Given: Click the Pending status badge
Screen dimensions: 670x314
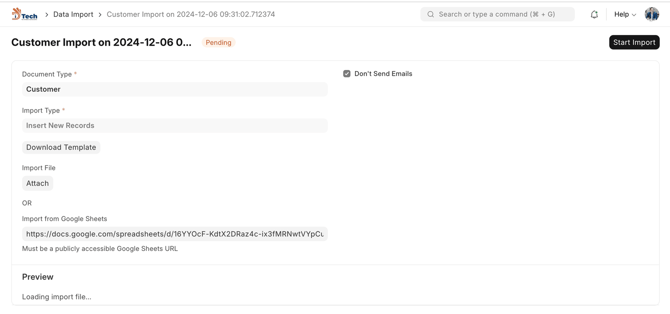Looking at the screenshot, I should [x=218, y=42].
